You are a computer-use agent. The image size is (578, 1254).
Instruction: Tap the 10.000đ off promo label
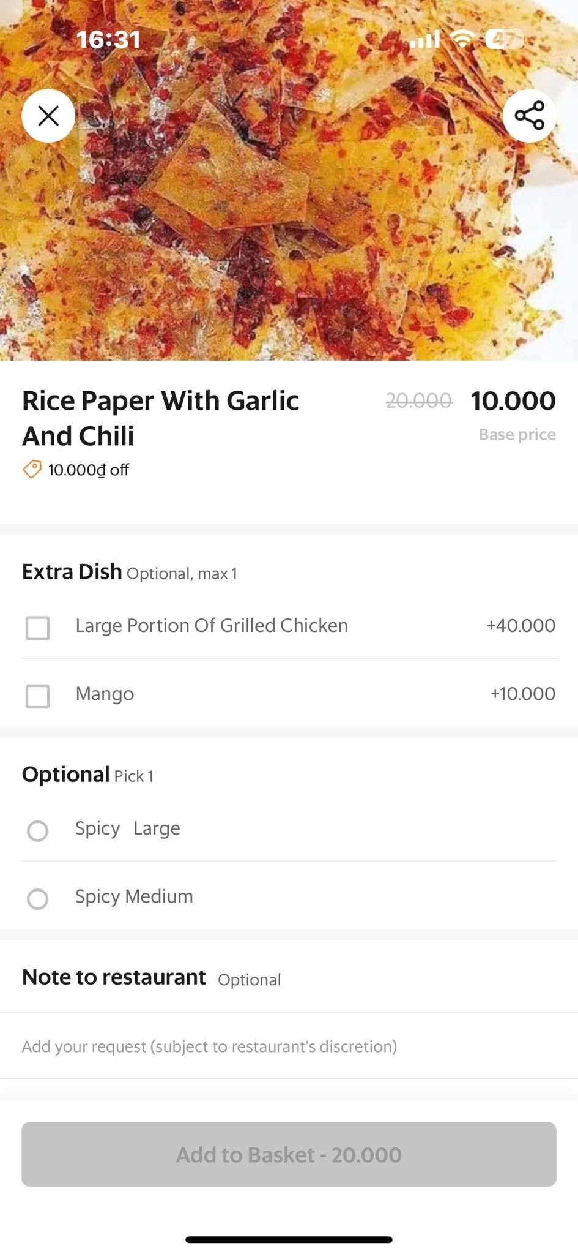coord(89,470)
